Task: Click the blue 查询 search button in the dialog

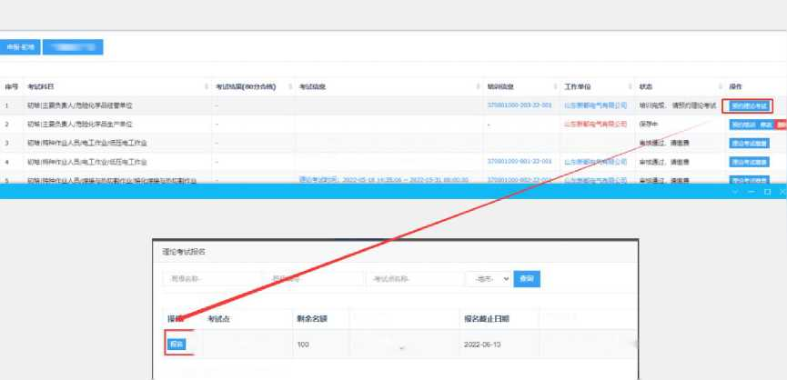Action: click(527, 279)
